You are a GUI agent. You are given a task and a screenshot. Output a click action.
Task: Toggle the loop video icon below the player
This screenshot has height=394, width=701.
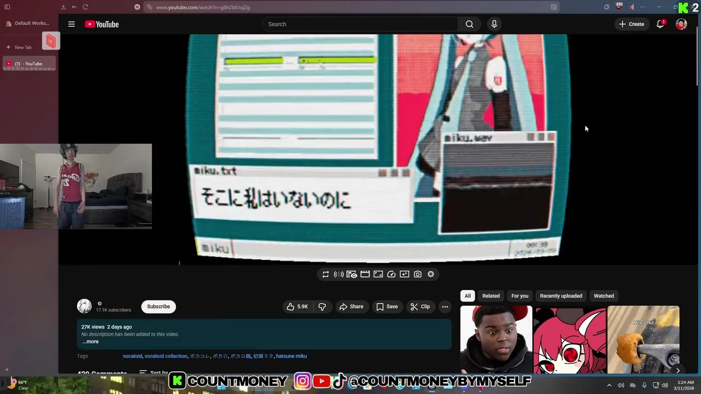325,274
